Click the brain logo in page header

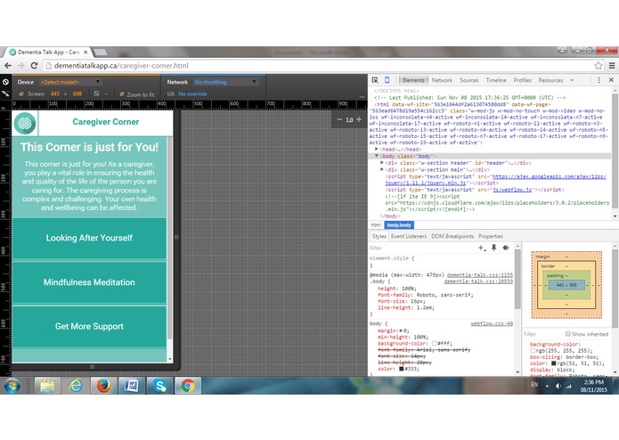click(25, 123)
